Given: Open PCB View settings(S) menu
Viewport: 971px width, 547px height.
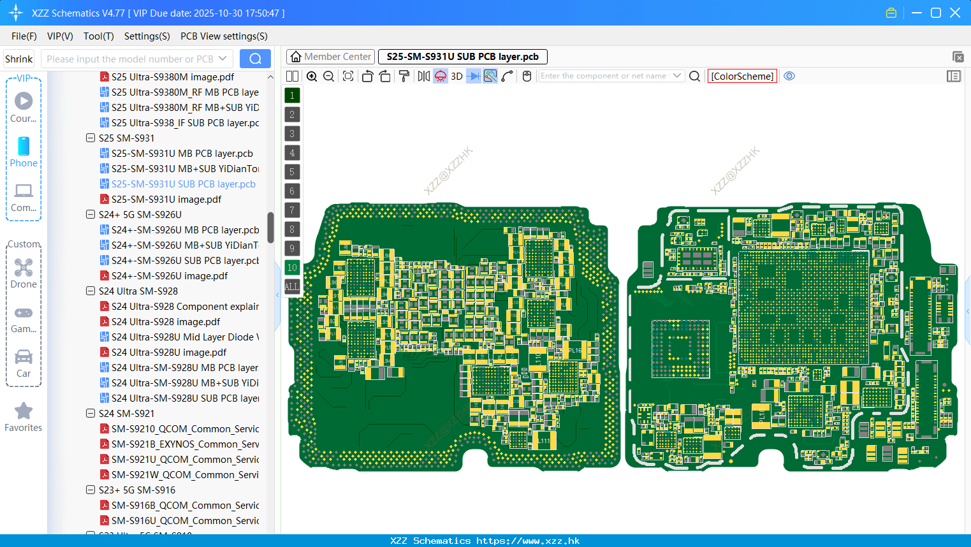Looking at the screenshot, I should coord(224,36).
